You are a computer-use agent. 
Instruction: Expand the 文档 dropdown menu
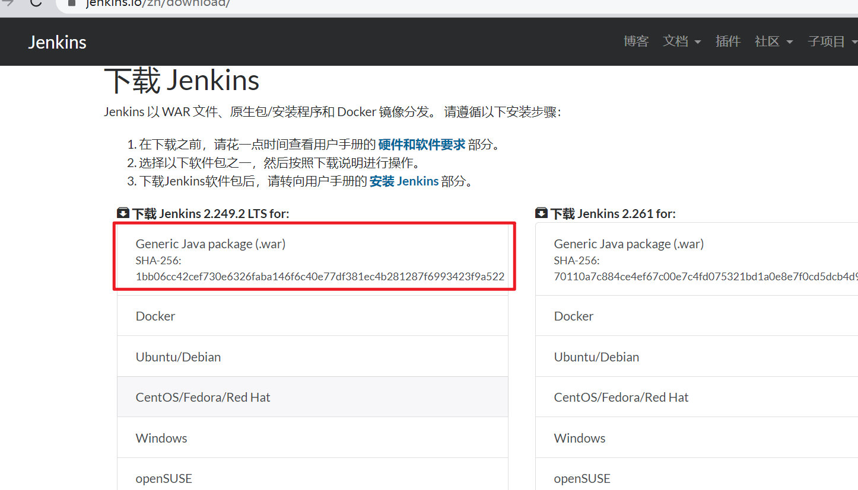682,41
